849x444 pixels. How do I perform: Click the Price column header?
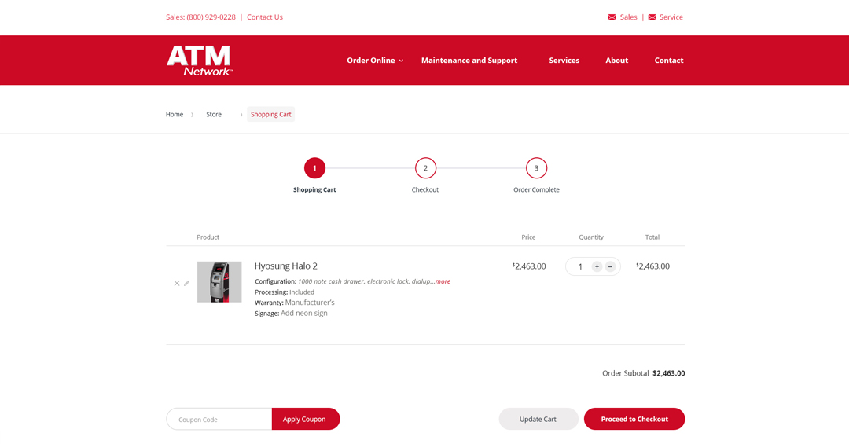point(528,237)
